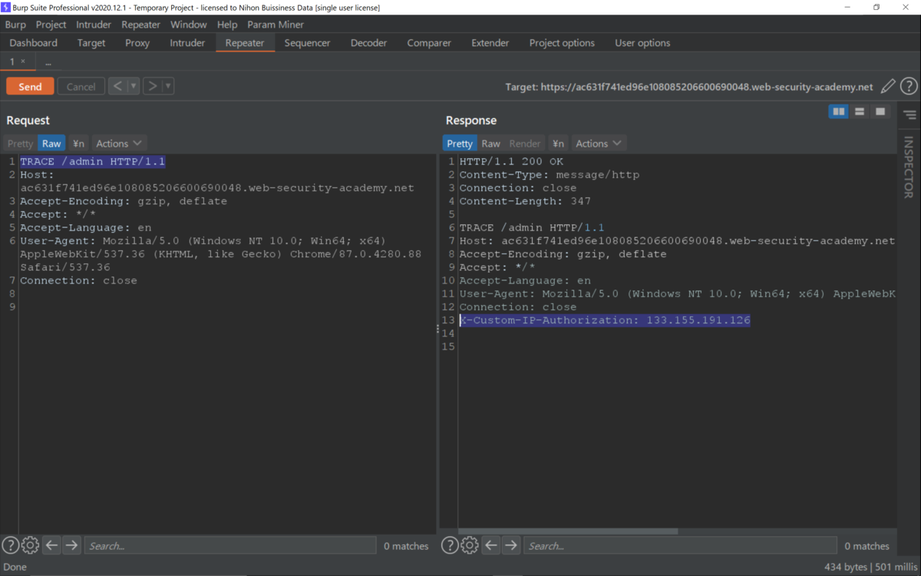Toggle Request Raw view
921x576 pixels.
pos(51,144)
